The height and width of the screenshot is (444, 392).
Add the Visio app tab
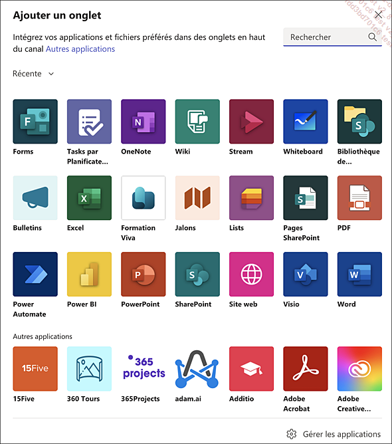pyautogui.click(x=306, y=275)
